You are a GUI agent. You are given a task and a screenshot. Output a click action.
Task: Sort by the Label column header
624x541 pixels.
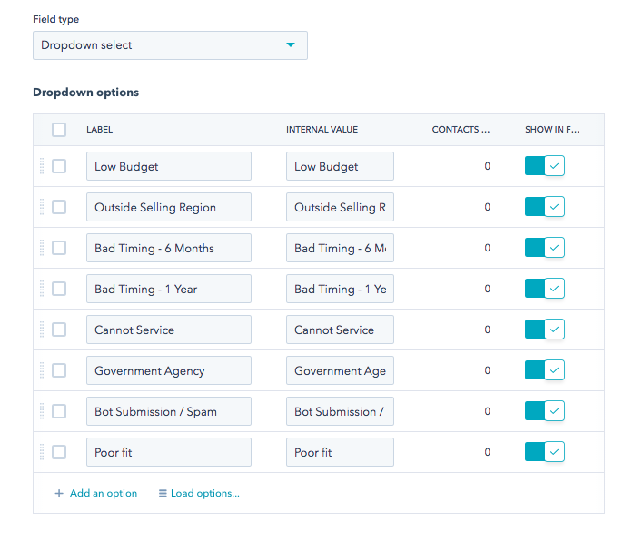click(x=100, y=130)
